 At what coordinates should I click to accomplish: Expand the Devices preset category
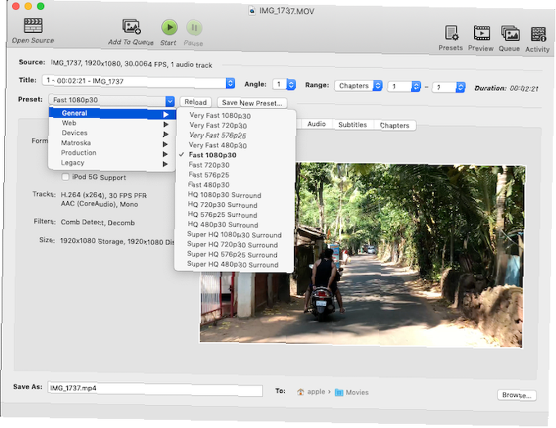(112, 133)
